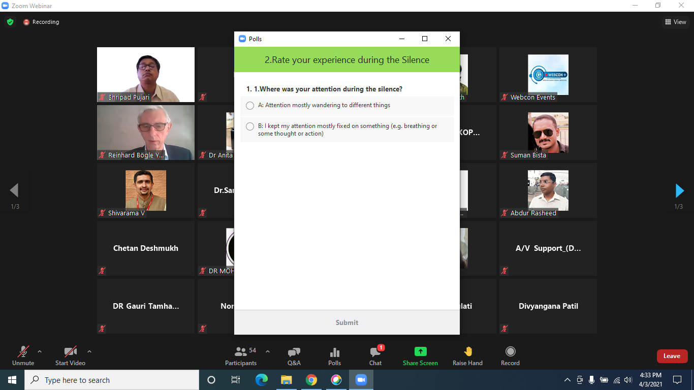This screenshot has width=694, height=390.
Task: Expand the arrow next to Participants
Action: pyautogui.click(x=268, y=351)
